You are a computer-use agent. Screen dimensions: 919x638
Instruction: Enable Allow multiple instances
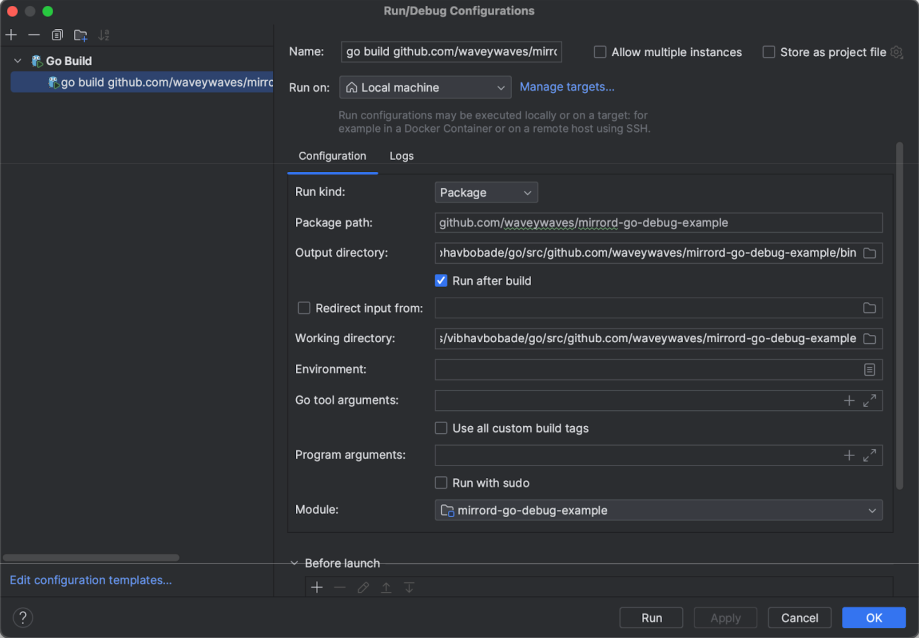pyautogui.click(x=600, y=52)
